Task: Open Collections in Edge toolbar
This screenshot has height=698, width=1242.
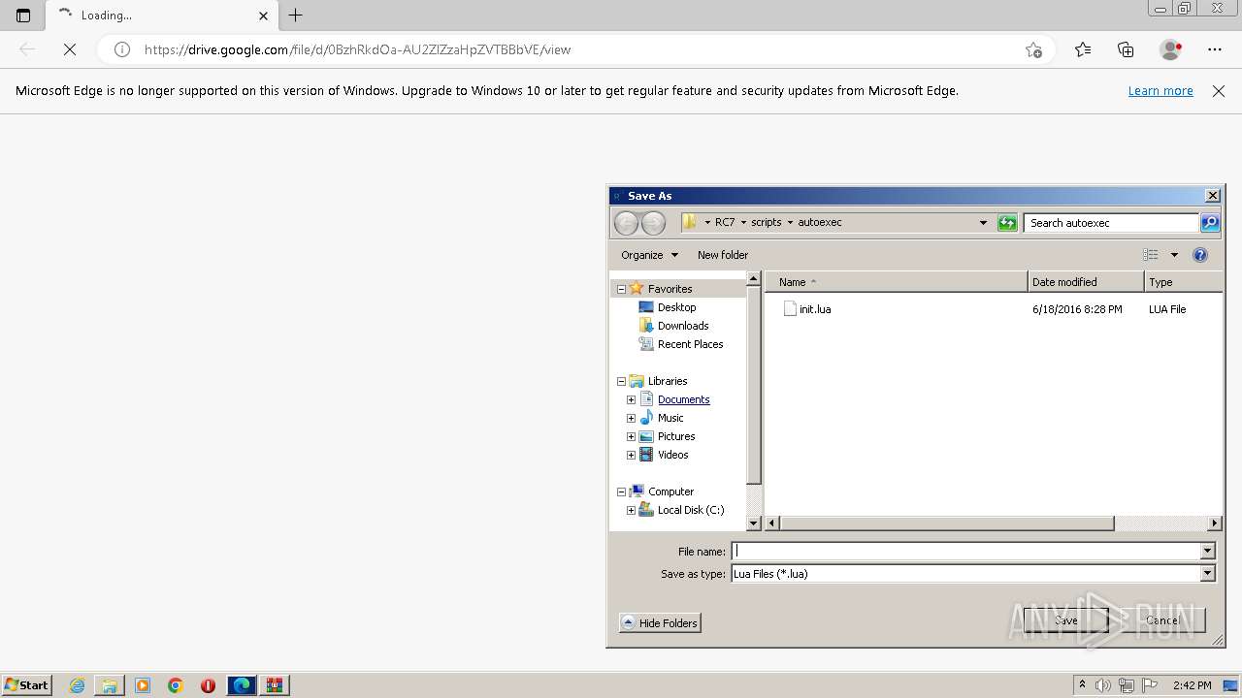Action: click(1126, 49)
